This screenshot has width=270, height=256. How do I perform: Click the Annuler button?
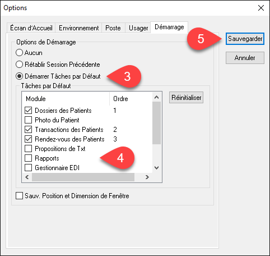coord(245,58)
